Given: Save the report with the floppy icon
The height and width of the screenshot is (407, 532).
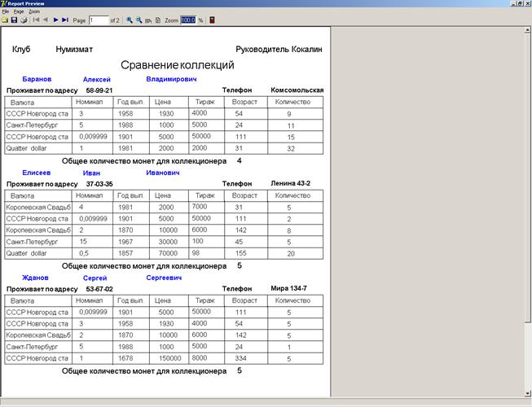Looking at the screenshot, I should [x=15, y=20].
